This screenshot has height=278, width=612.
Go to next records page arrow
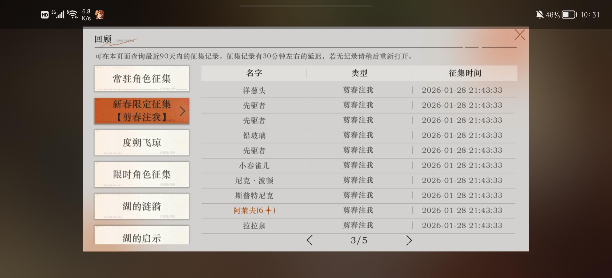409,240
